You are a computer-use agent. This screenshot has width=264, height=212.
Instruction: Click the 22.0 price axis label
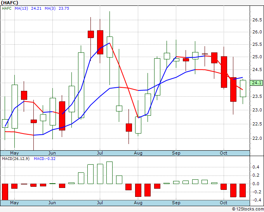point(257,138)
